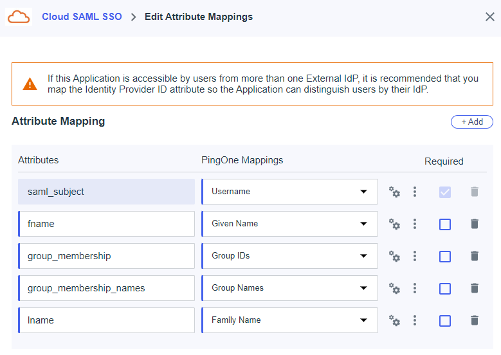Mark fname attribute as required
Viewport: 501px width, 355px height.
point(444,224)
